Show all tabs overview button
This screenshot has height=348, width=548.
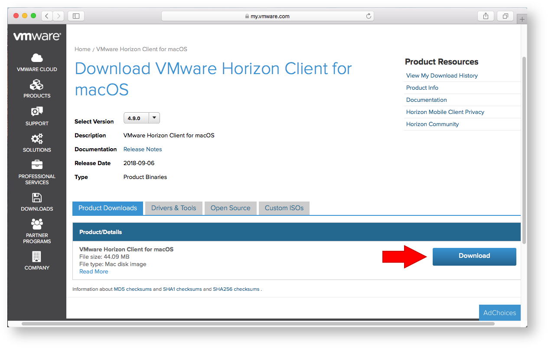coord(505,16)
